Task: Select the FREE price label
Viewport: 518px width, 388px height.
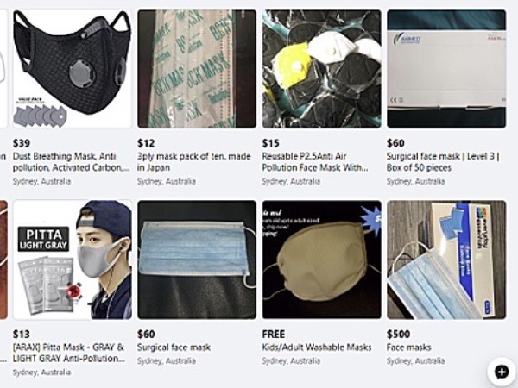Action: pos(273,334)
